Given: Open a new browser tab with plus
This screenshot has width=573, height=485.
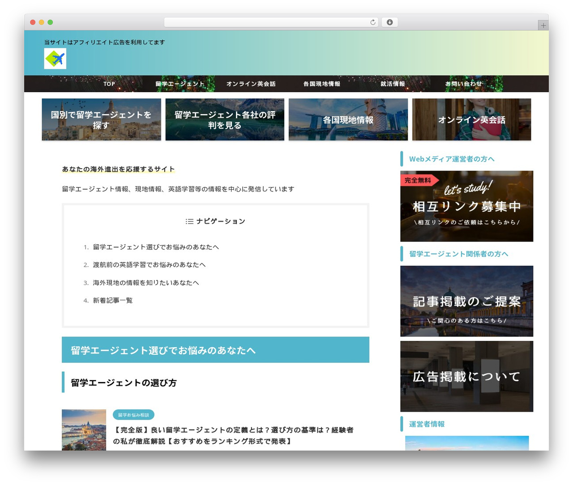Looking at the screenshot, I should pyautogui.click(x=543, y=26).
